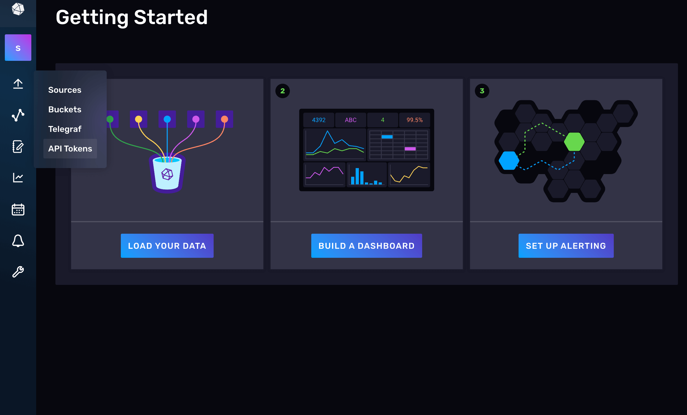Click the user account 'S' avatar icon
687x415 pixels.
pyautogui.click(x=18, y=48)
